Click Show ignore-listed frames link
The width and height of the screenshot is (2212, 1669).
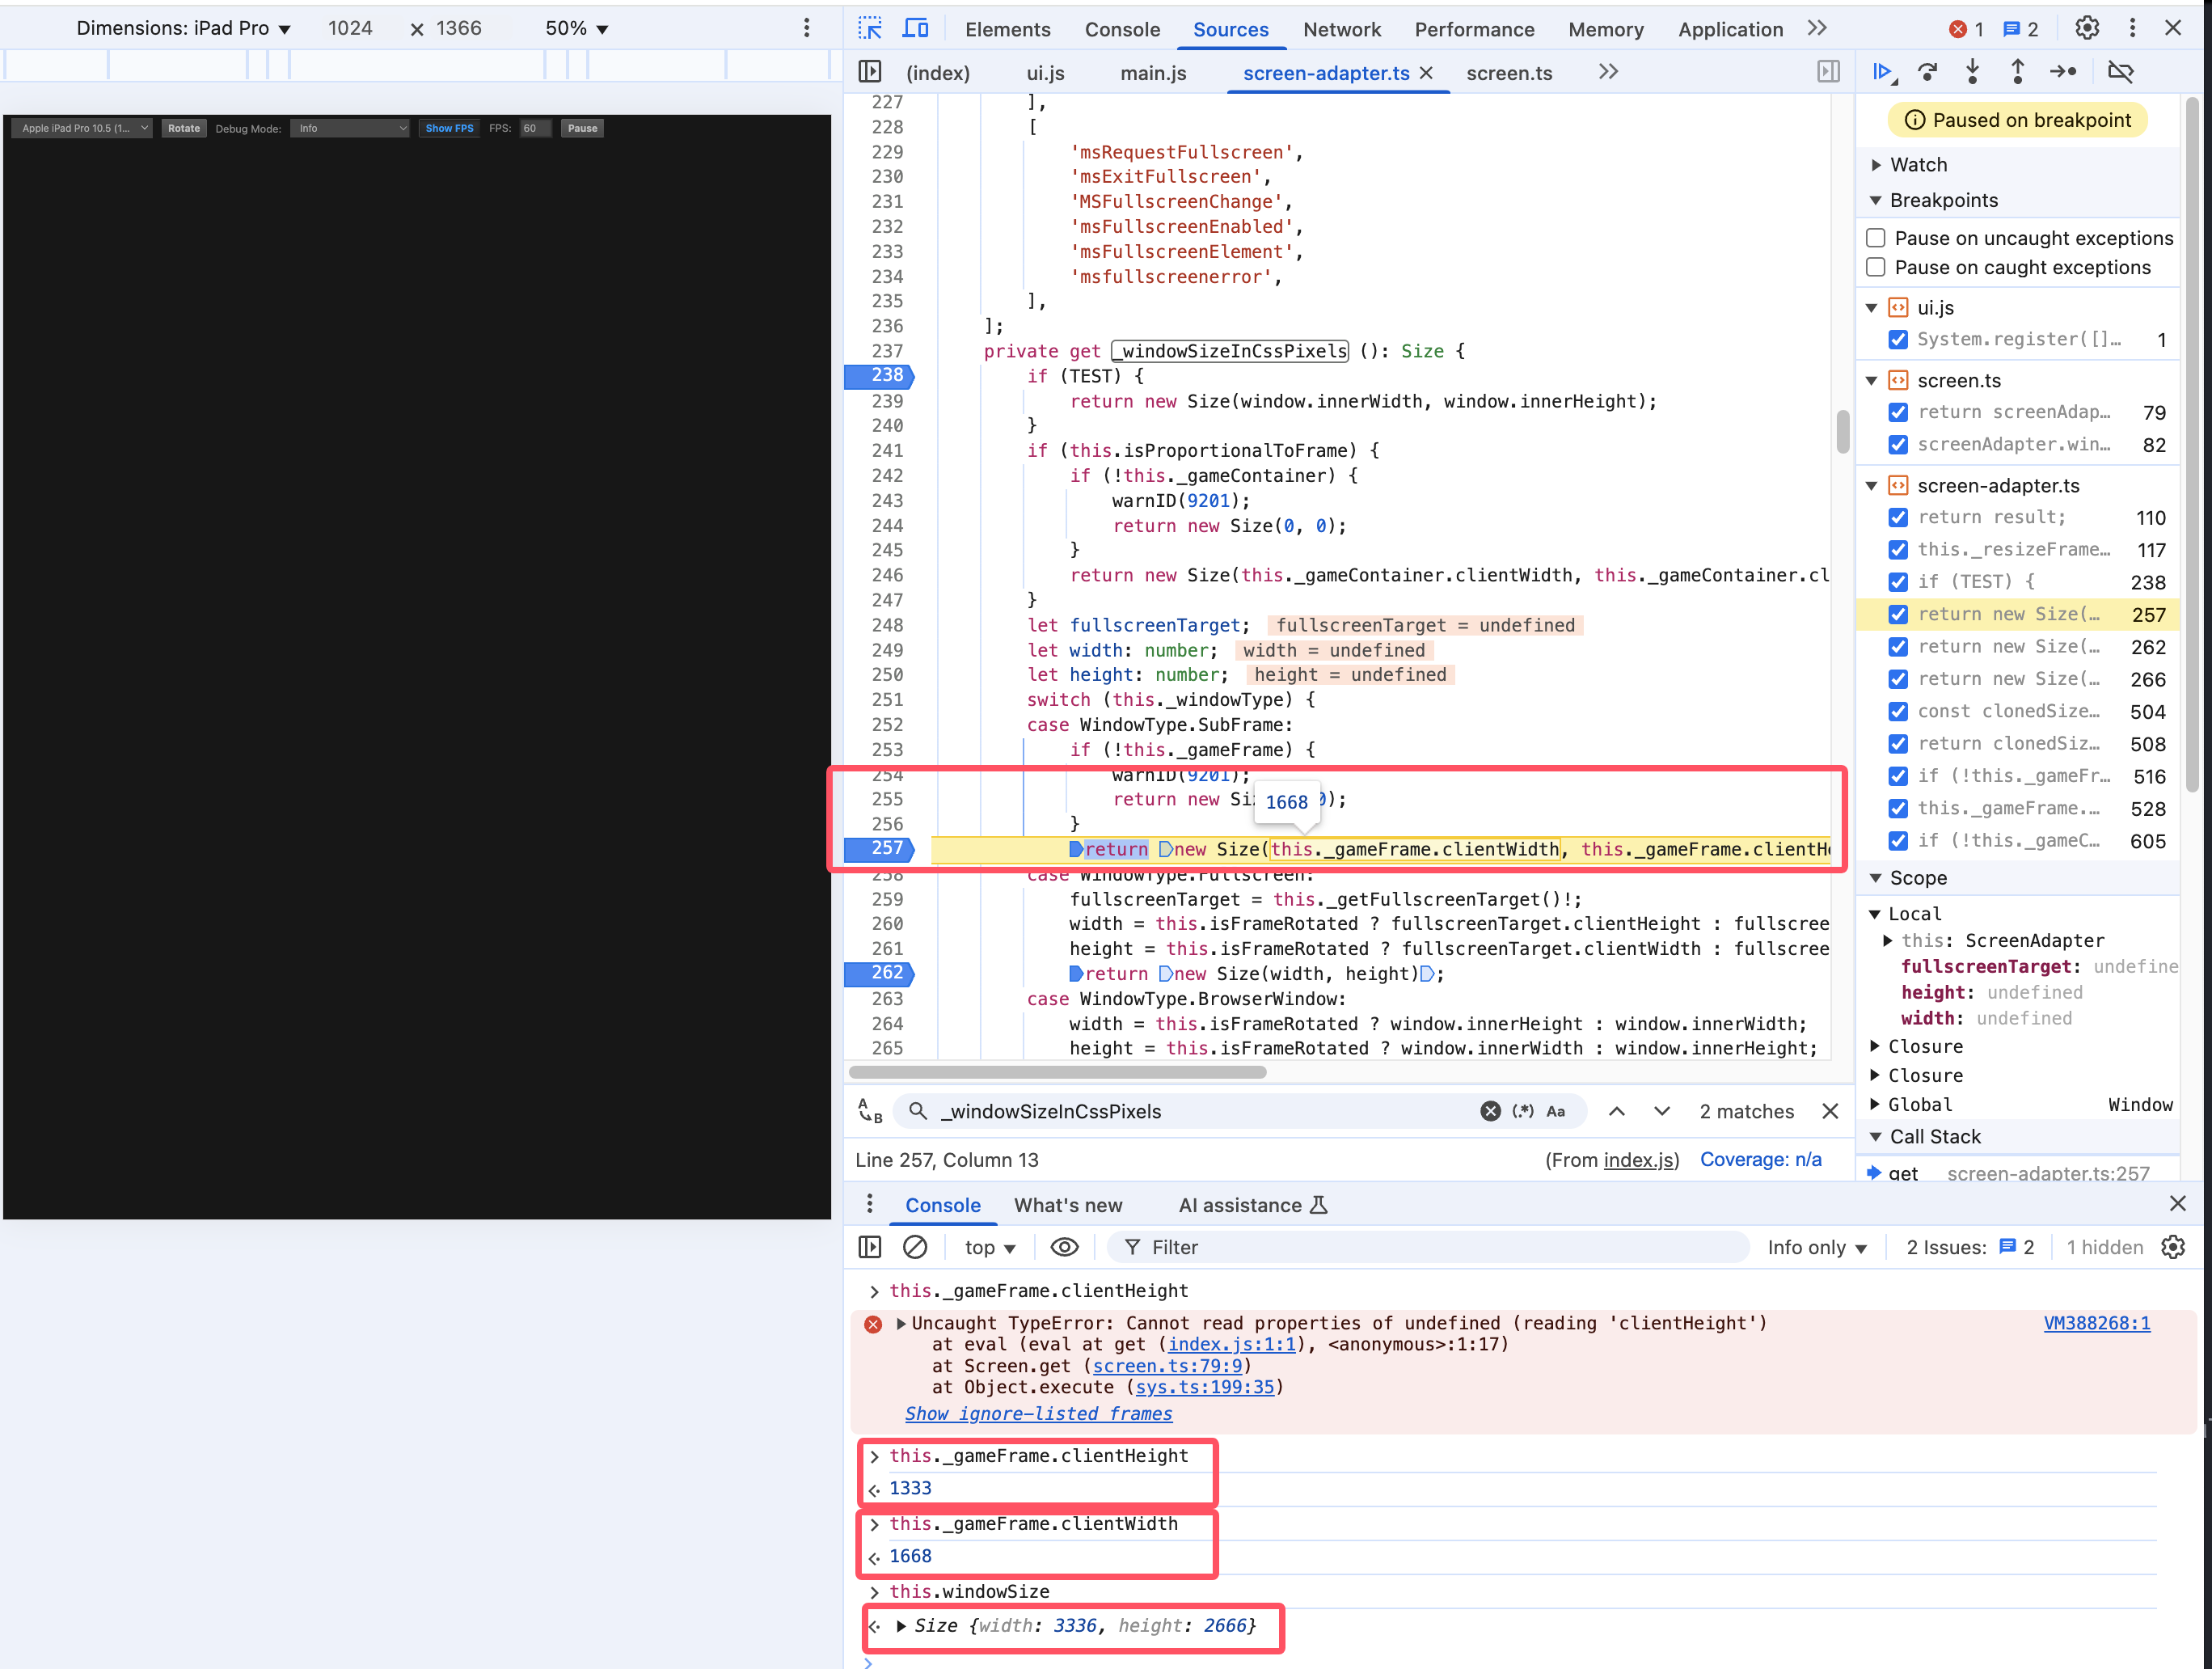point(1038,1413)
